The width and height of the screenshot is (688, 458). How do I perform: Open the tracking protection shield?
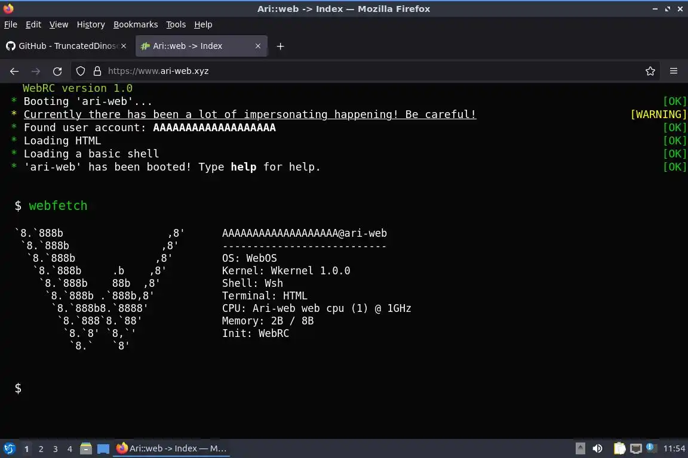pos(80,71)
